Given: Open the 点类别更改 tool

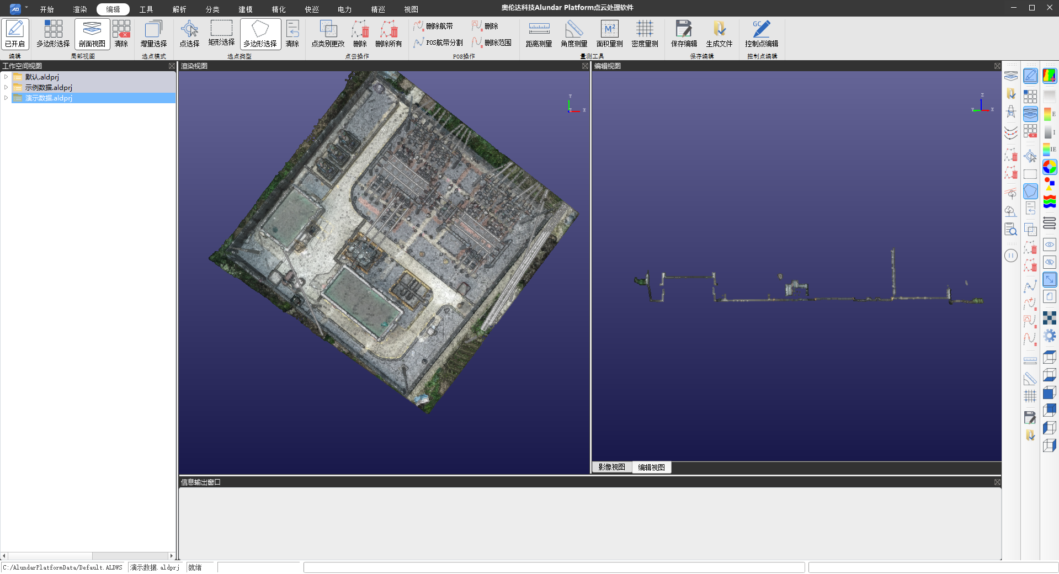Looking at the screenshot, I should pos(328,34).
